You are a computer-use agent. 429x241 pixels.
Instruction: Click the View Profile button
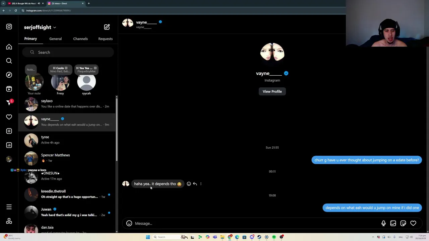272,92
